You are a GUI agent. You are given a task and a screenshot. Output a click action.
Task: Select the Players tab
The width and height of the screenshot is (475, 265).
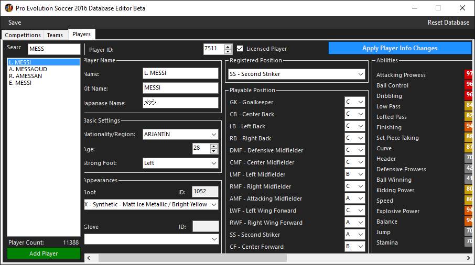[x=81, y=34]
